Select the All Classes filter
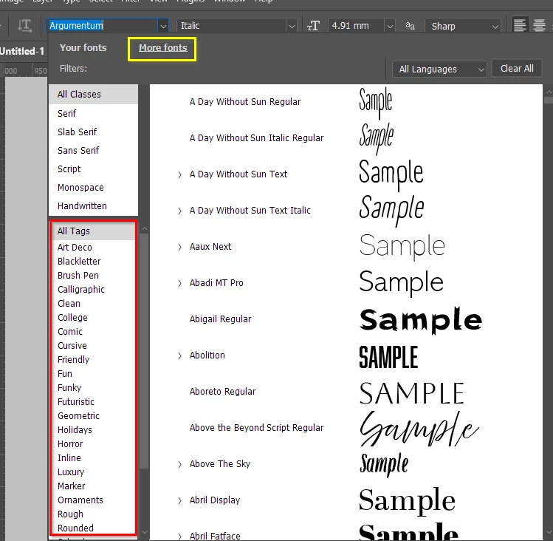Viewport: 553px width, 541px height. (94, 95)
